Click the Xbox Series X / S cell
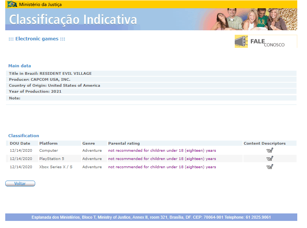Viewport: 307px width, 228px height. point(56,167)
